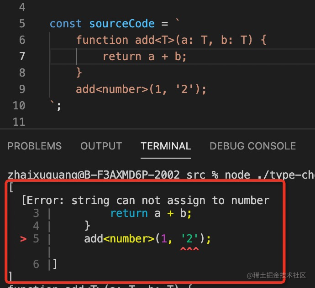Switch to the PROBLEMS panel tab
This screenshot has height=288, width=315.
coord(35,146)
